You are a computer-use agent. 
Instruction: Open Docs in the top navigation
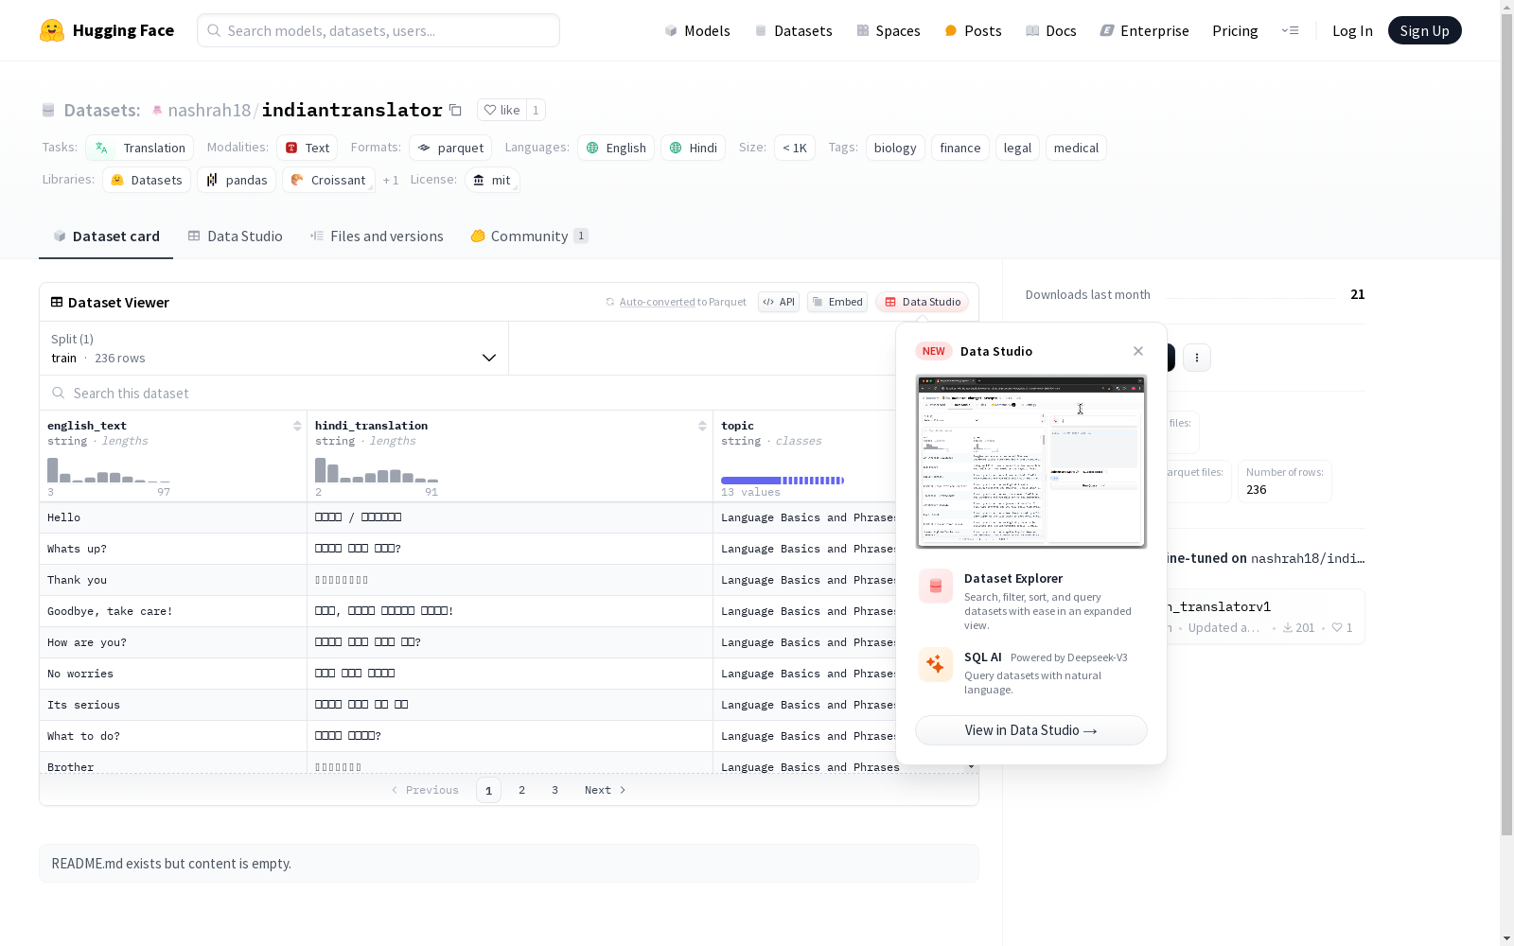coord(1050,30)
